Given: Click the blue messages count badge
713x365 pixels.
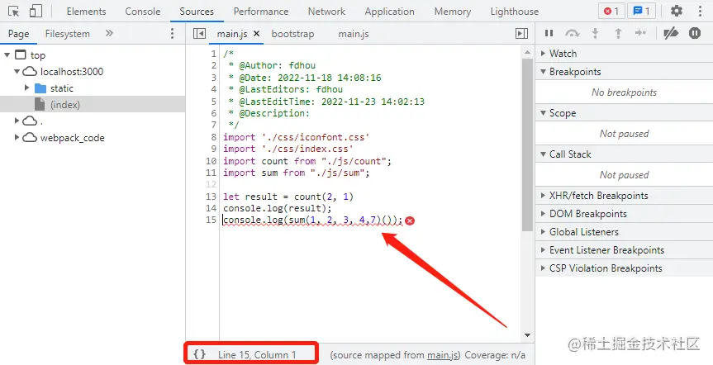Looking at the screenshot, I should click(642, 12).
